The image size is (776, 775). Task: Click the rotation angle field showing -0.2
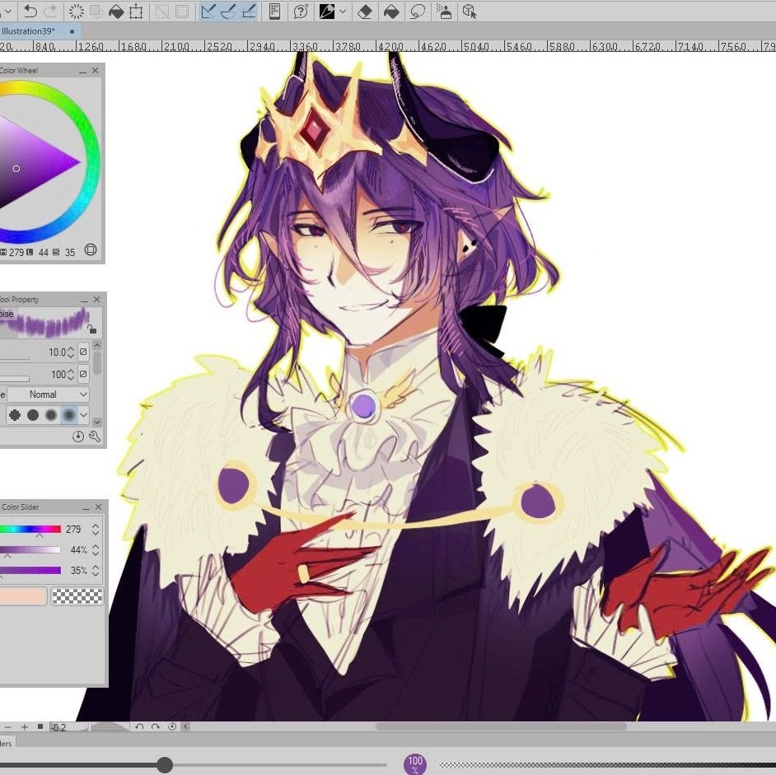coord(69,727)
